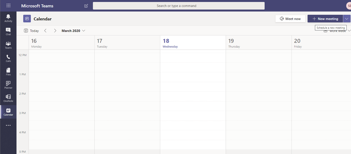Click the 2 PM slot on Wednesday
Viewport: 351px width, 154px height.
pyautogui.click(x=193, y=96)
